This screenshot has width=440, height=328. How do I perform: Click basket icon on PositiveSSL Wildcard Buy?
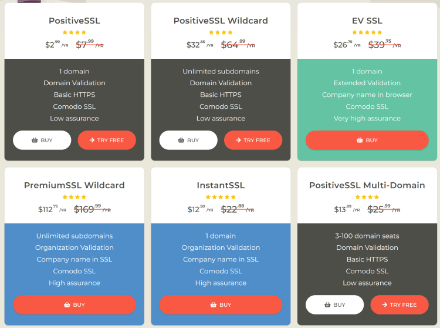[x=181, y=140]
